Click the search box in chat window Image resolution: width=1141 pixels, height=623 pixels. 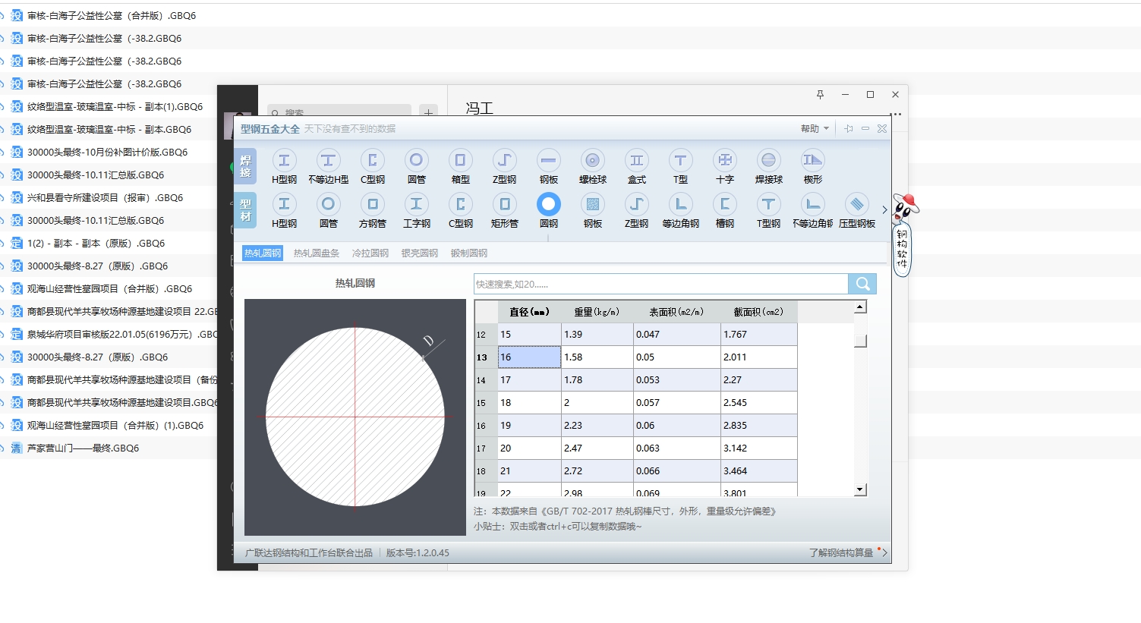pyautogui.click(x=339, y=111)
